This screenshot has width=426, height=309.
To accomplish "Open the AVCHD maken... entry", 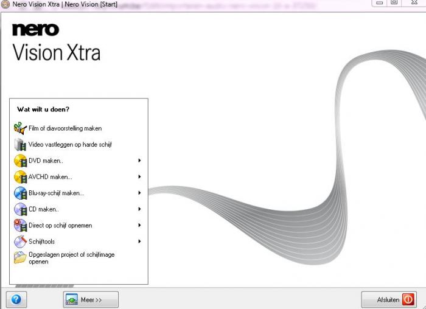I will 51,177.
